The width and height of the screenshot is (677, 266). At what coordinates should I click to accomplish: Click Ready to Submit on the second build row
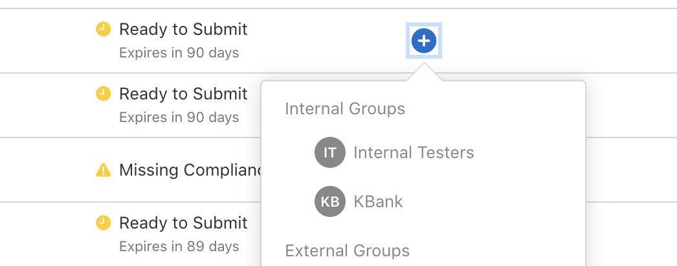click(x=184, y=94)
